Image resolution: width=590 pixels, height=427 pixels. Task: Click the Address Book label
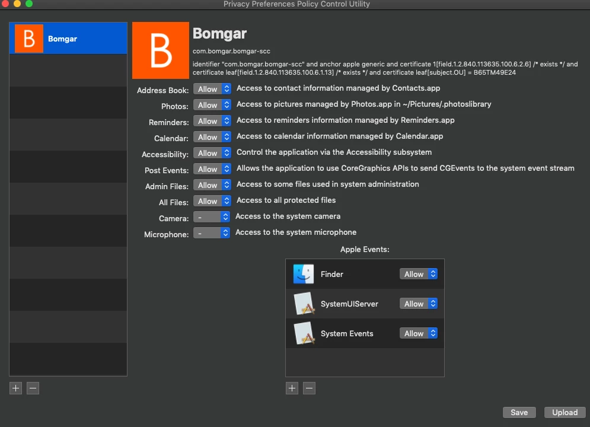tap(163, 90)
